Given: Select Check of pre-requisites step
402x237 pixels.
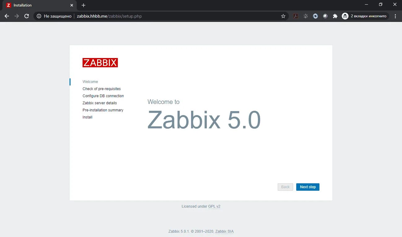Looking at the screenshot, I should click(x=102, y=89).
